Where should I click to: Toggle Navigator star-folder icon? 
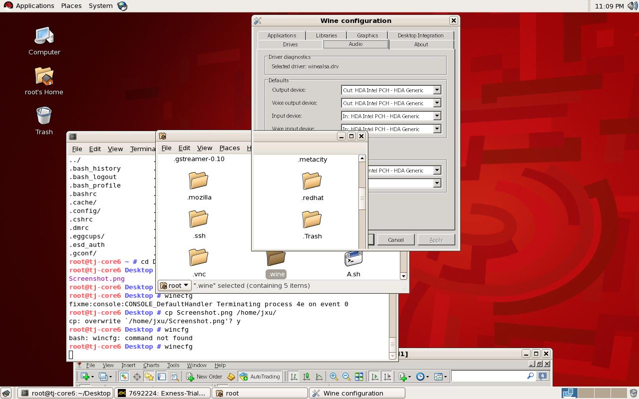pos(149,377)
